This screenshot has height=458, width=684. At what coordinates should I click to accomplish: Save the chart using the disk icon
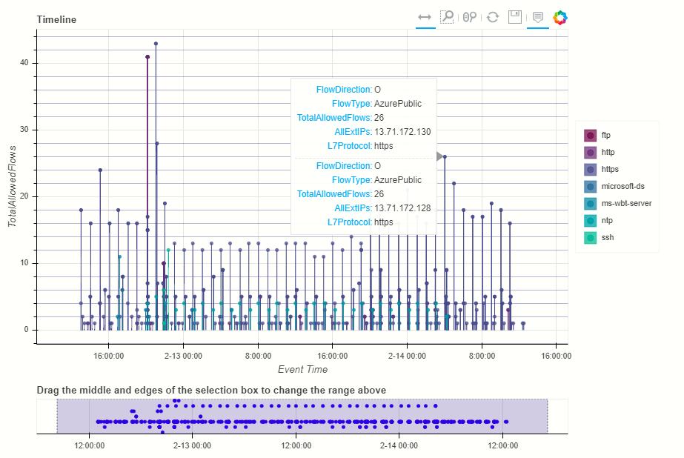tap(517, 17)
